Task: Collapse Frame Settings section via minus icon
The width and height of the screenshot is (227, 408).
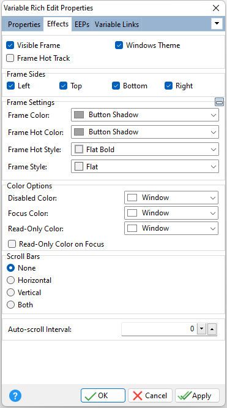Action: click(x=219, y=102)
